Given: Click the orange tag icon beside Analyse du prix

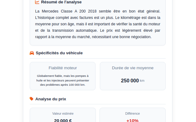Looking at the screenshot, I should [32, 99].
